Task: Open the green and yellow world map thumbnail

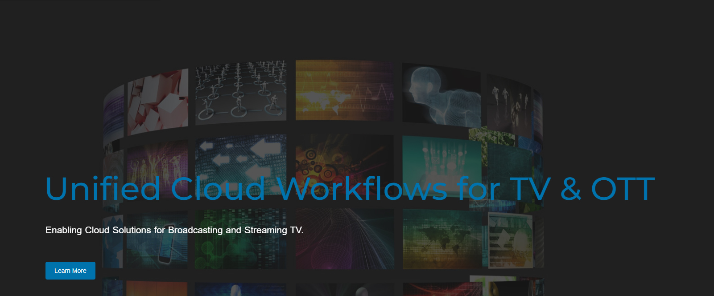Action: [441, 240]
